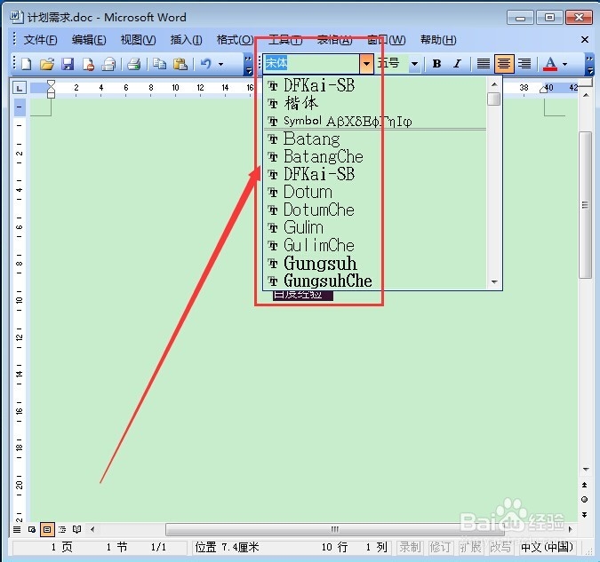Apply right text alignment
600x562 pixels.
pos(524,63)
